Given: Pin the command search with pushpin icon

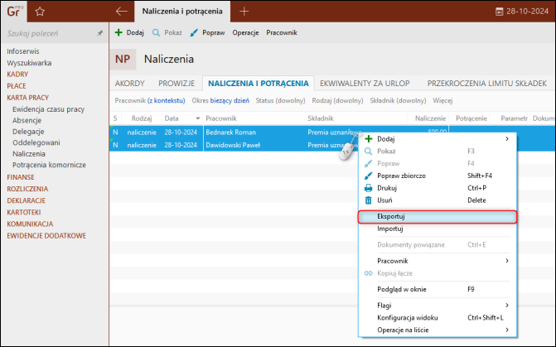Looking at the screenshot, I should click(100, 33).
